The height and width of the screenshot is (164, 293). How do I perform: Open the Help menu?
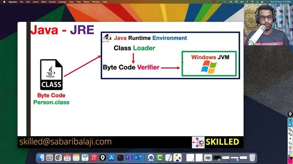105,2
